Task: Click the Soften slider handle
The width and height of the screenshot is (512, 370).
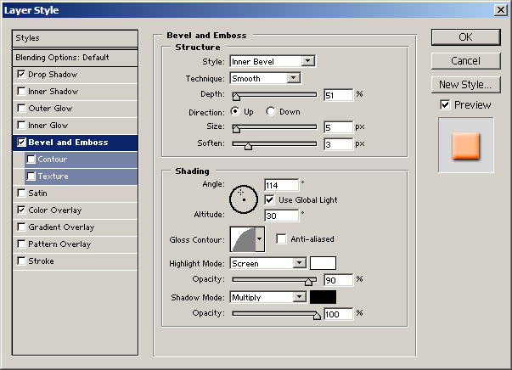Action: click(248, 146)
